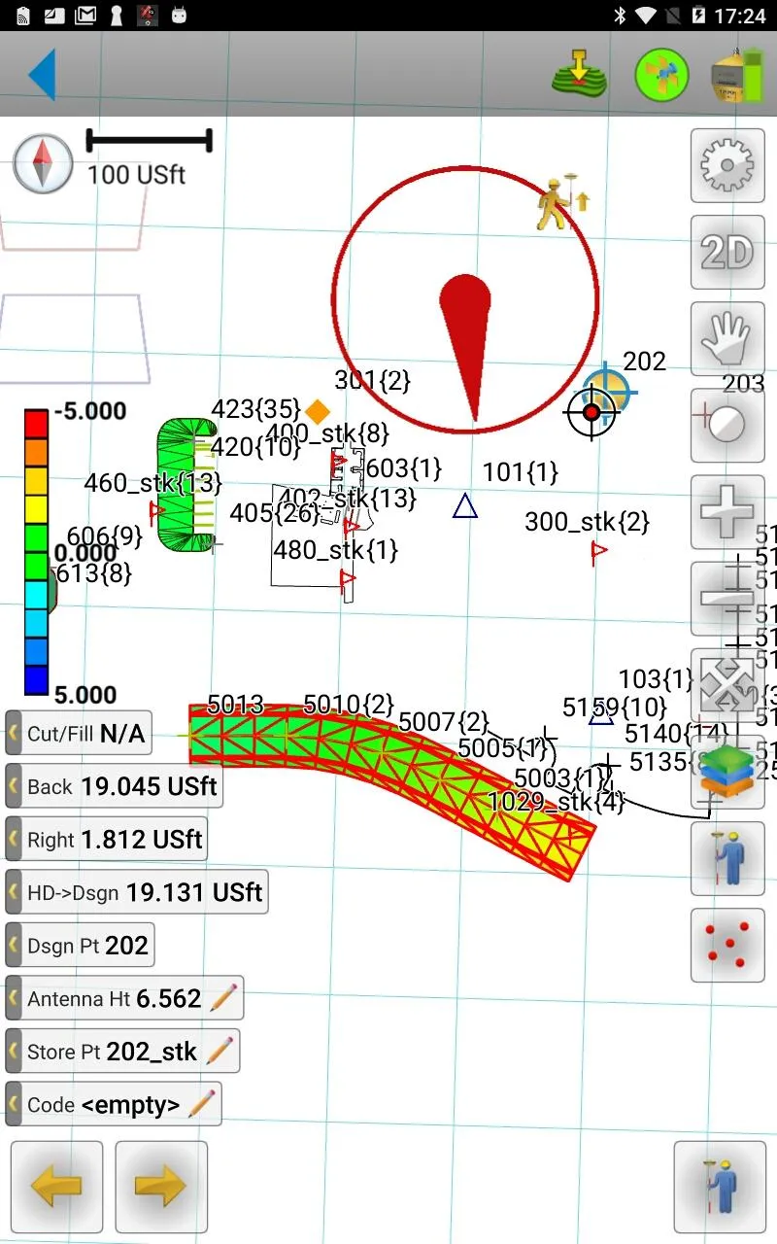Select point label 103{1}

click(x=657, y=678)
